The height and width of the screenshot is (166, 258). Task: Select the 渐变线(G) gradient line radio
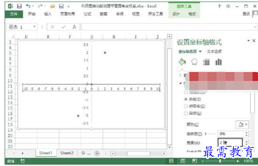pyautogui.click(x=186, y=106)
